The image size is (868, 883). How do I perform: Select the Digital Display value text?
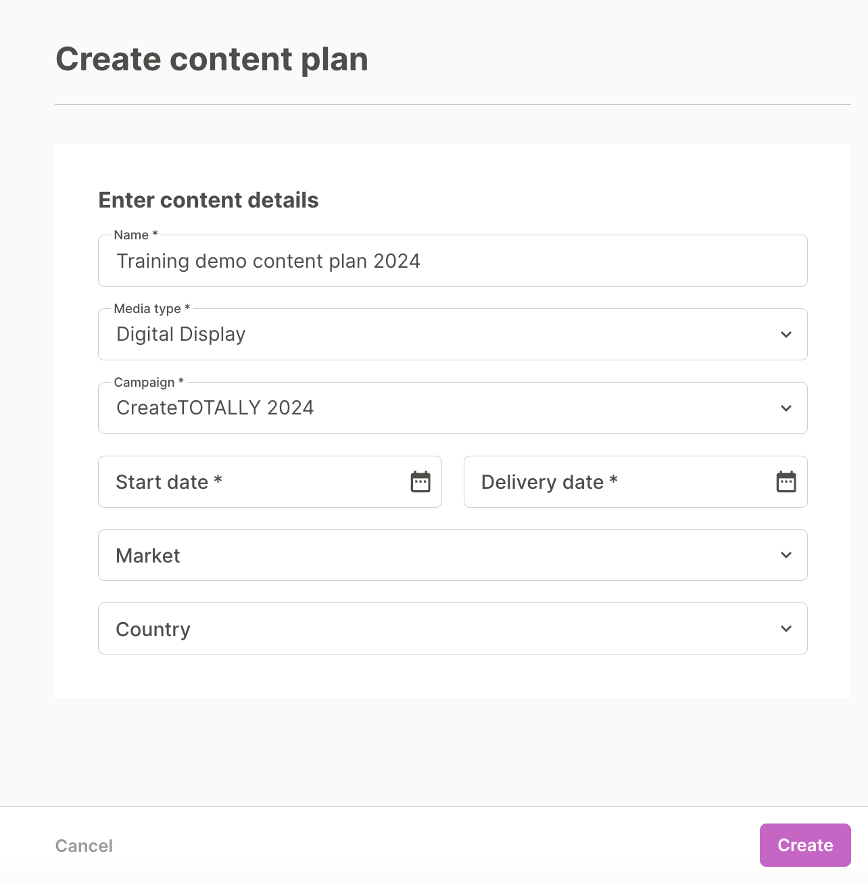181,335
